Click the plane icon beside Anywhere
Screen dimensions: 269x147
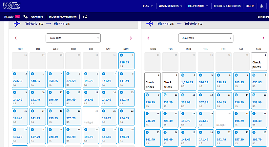[x=26, y=17]
